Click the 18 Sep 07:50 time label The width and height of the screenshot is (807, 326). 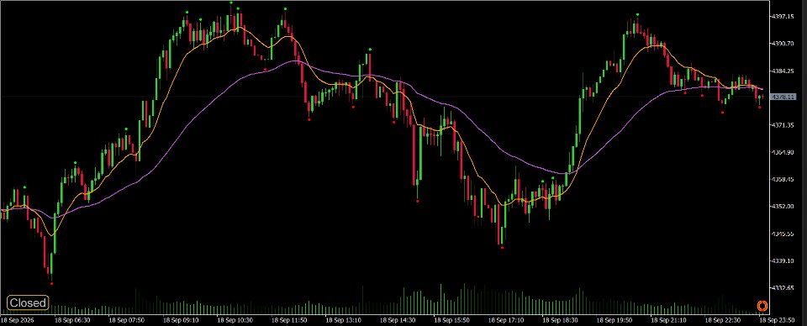tap(126, 320)
